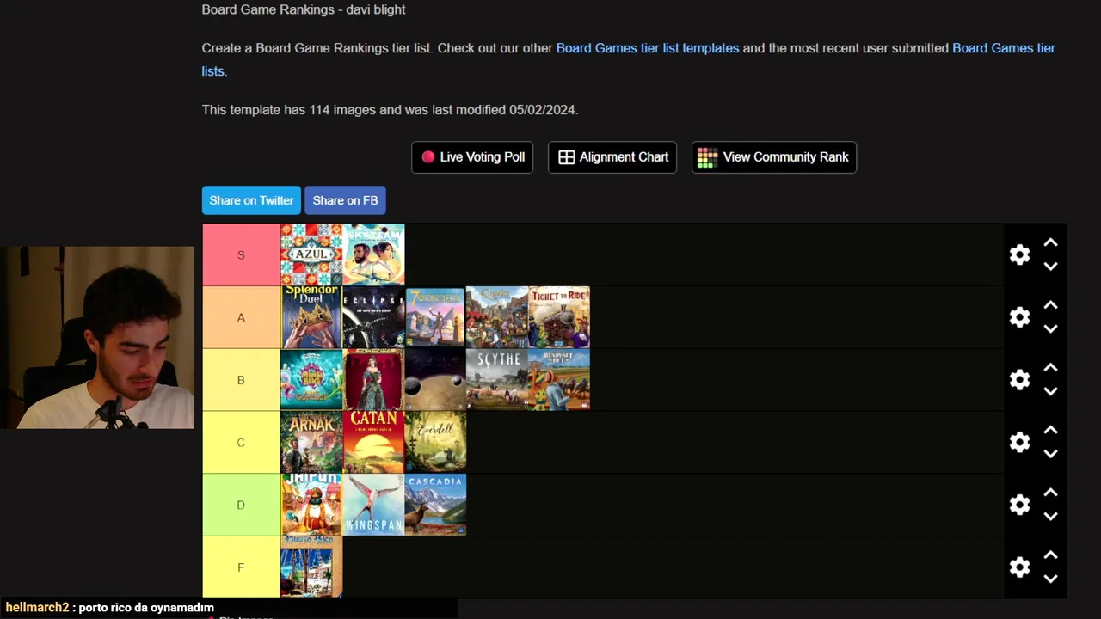Click the Alignment Chart grid icon
This screenshot has width=1101, height=619.
click(x=566, y=157)
